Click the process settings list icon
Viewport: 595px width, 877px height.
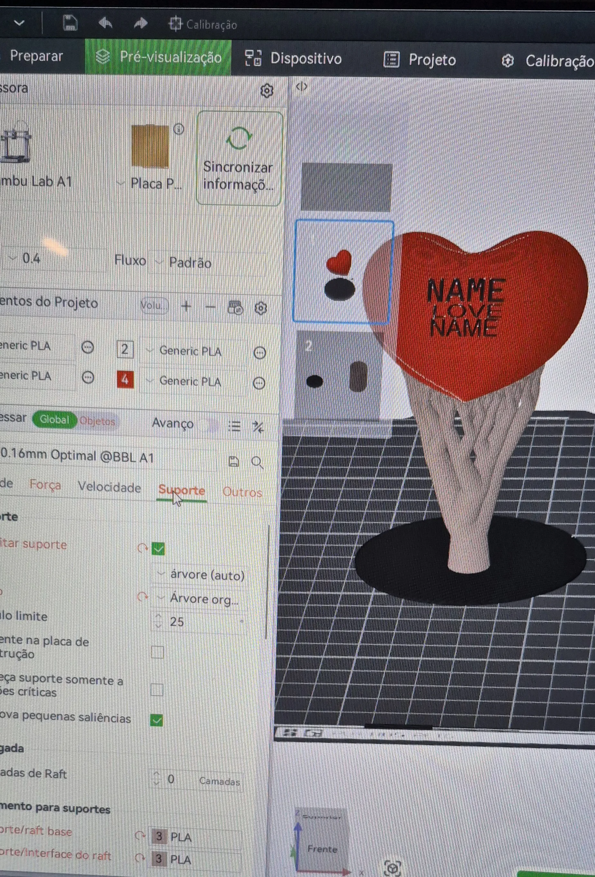(234, 426)
